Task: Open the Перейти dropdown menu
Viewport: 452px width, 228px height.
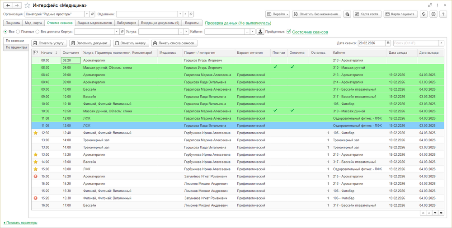Action: tap(278, 14)
